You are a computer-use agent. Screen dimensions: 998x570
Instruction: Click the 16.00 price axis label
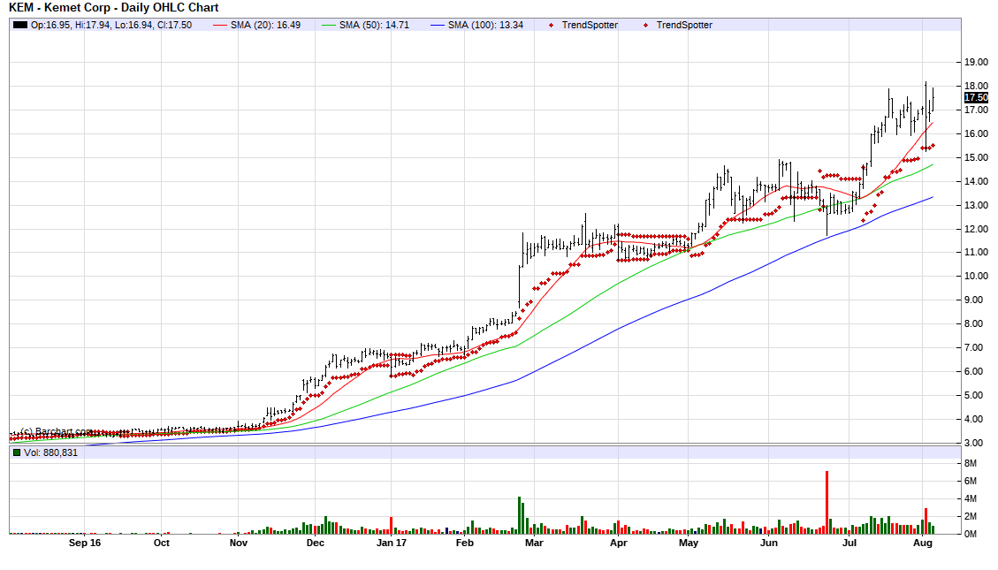[x=976, y=133]
